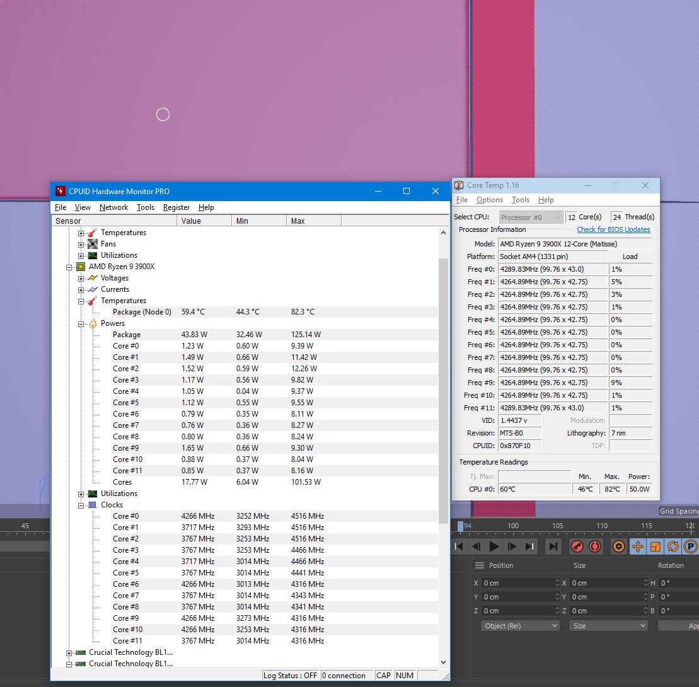Expand the Currents node

[x=81, y=290]
